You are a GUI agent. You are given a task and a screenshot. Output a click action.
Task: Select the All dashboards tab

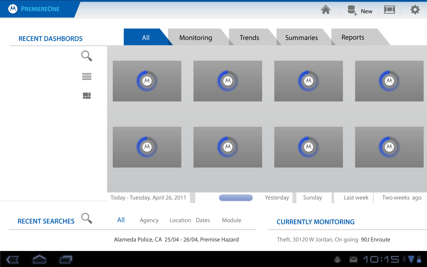(146, 37)
